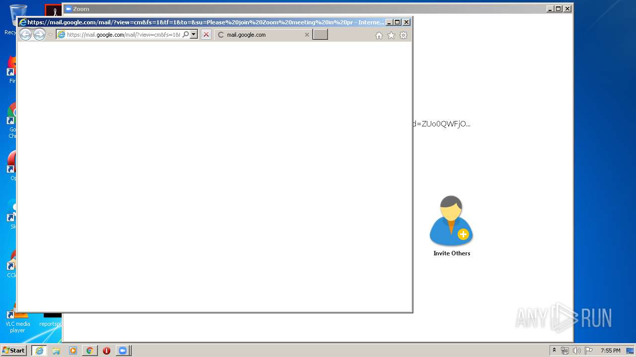The width and height of the screenshot is (636, 357).
Task: Click the Invite Others label in Zoom
Action: 452,253
